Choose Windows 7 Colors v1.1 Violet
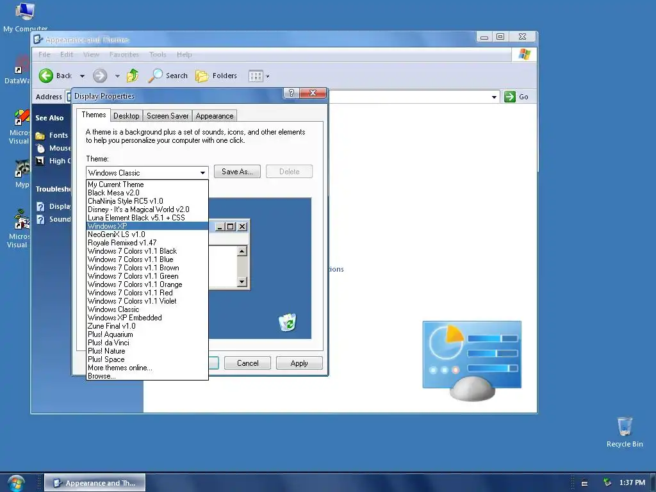The height and width of the screenshot is (492, 656). pos(147,301)
